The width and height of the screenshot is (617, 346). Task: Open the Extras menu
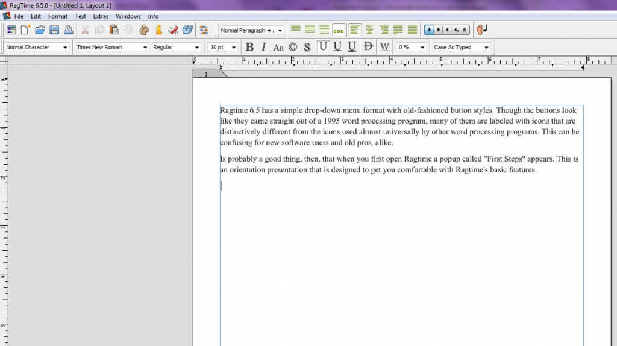pos(101,16)
